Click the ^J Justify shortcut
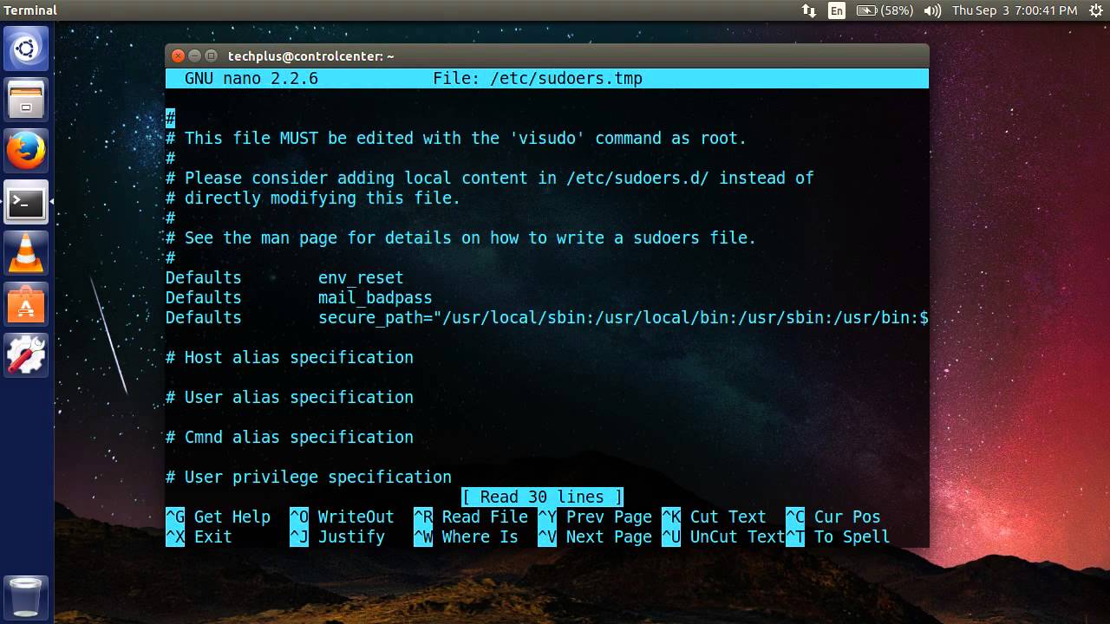 (337, 537)
